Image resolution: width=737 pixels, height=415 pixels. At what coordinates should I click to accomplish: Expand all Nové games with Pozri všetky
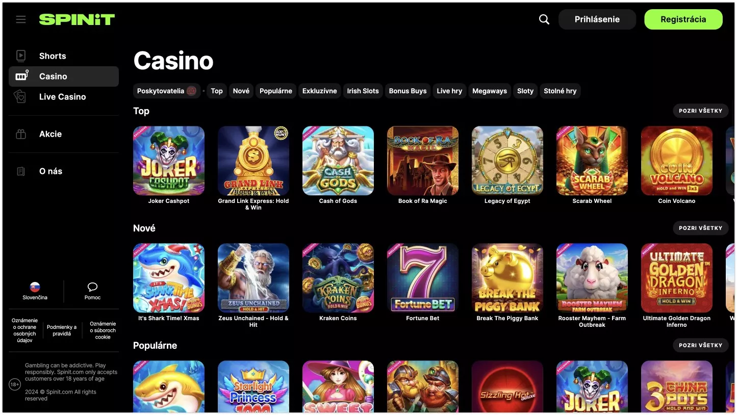(700, 228)
